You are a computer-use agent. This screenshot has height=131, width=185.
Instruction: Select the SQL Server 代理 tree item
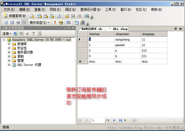click(29, 65)
